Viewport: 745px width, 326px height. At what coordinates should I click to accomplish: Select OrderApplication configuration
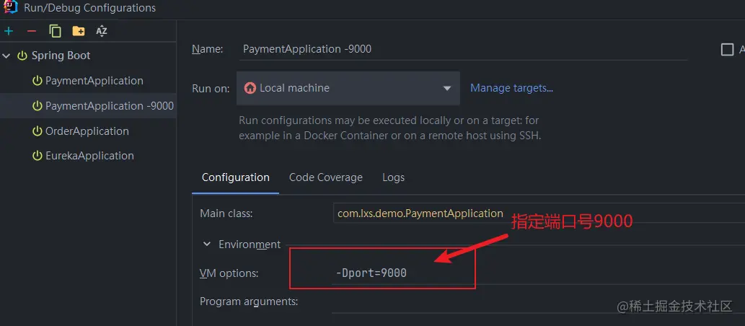(89, 131)
